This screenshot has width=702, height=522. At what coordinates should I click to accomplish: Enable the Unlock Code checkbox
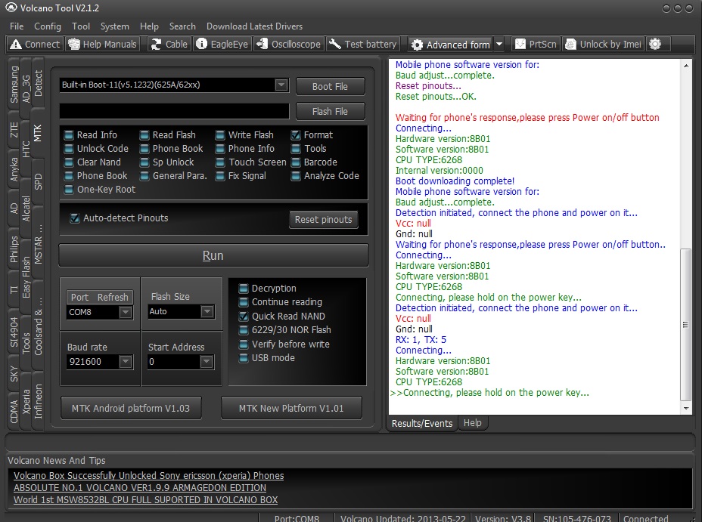click(69, 149)
